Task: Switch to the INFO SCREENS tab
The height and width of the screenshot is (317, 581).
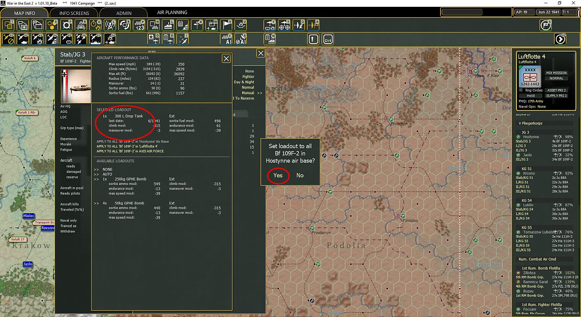Action: coord(74,13)
